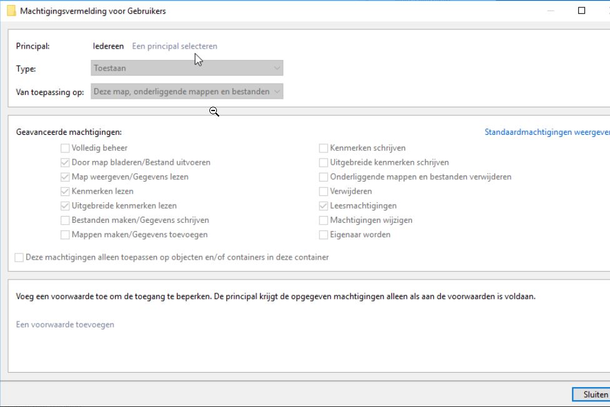The image size is (610, 407).
Task: Click Standaardmachtigingen weergeven link
Action: [x=547, y=132]
